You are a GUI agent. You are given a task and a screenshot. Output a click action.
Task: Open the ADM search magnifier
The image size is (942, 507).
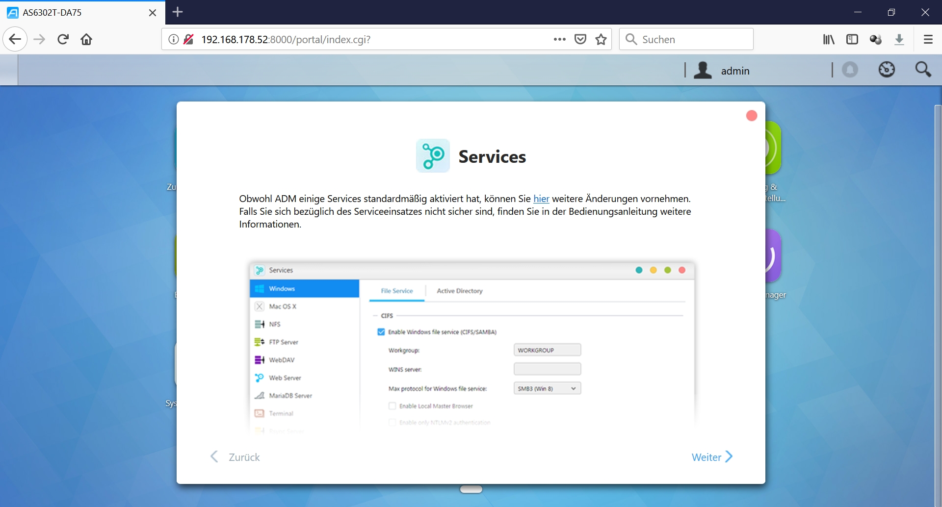923,70
